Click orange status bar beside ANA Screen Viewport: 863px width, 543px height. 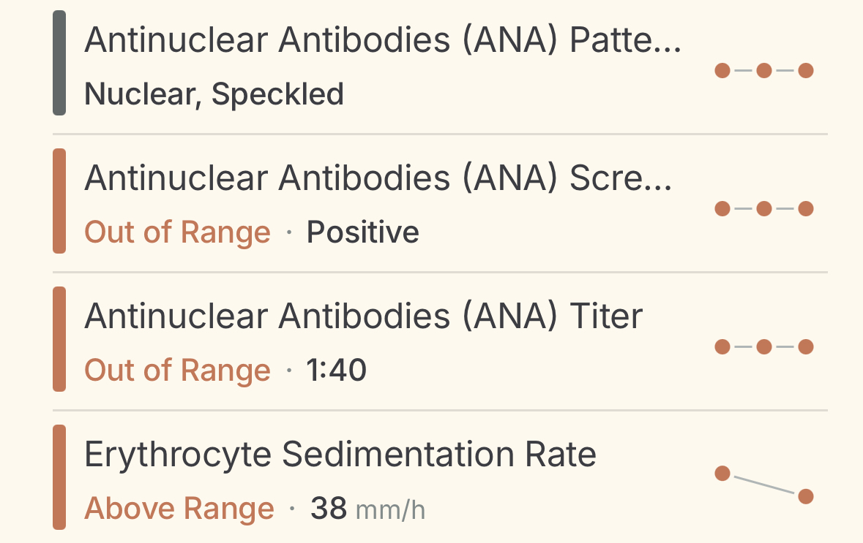[59, 201]
